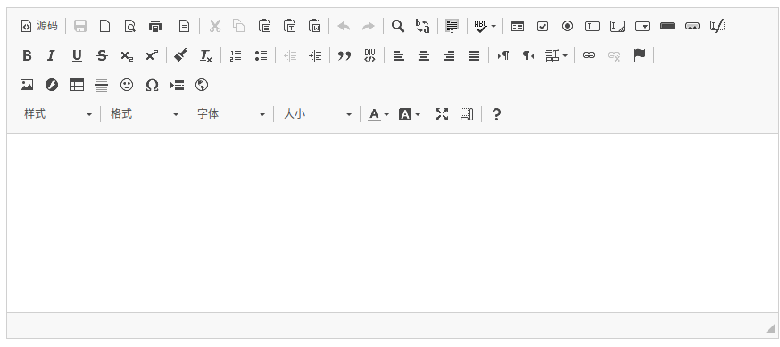Center align text
780x347 pixels.
424,55
